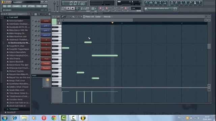Image resolution: width=216 pixels, height=121 pixels.
Task: Toggle the lit red recording option LED
Action: pos(101,8)
